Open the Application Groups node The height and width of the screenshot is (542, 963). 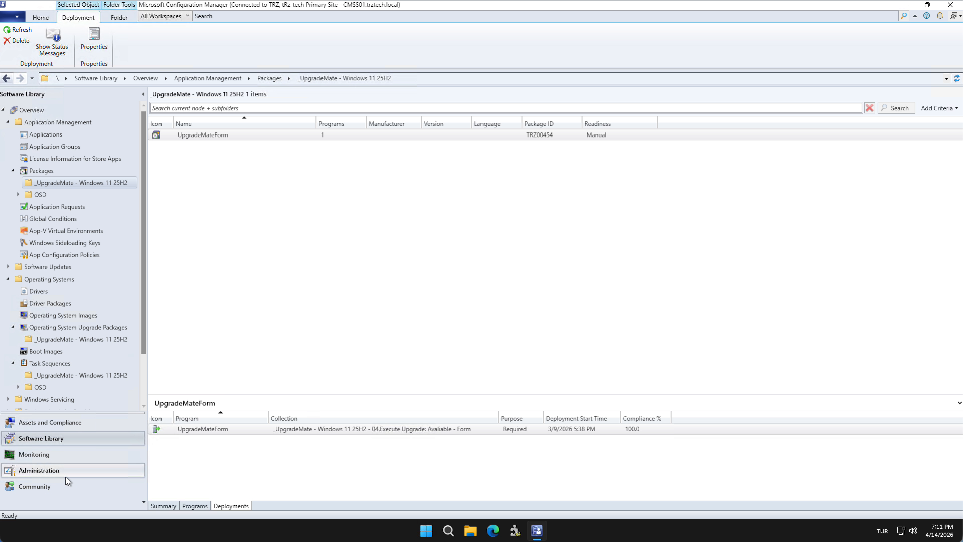click(x=55, y=147)
